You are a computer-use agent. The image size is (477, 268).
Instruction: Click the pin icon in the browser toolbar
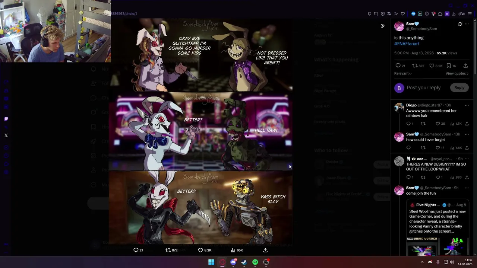pyautogui.click(x=369, y=14)
